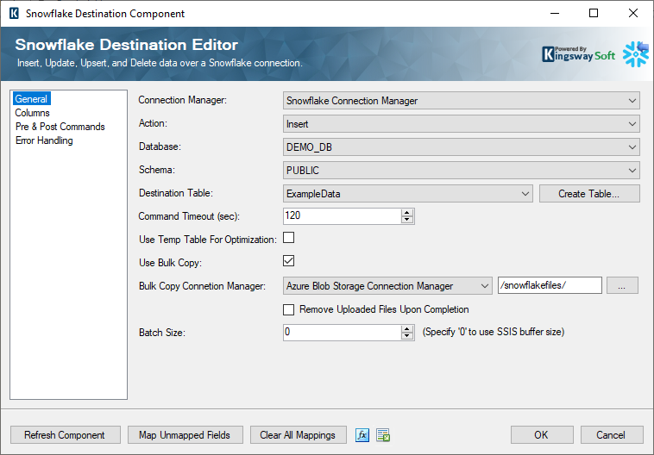Open Pre & Post Commands page
This screenshot has width=654, height=455.
[x=60, y=127]
